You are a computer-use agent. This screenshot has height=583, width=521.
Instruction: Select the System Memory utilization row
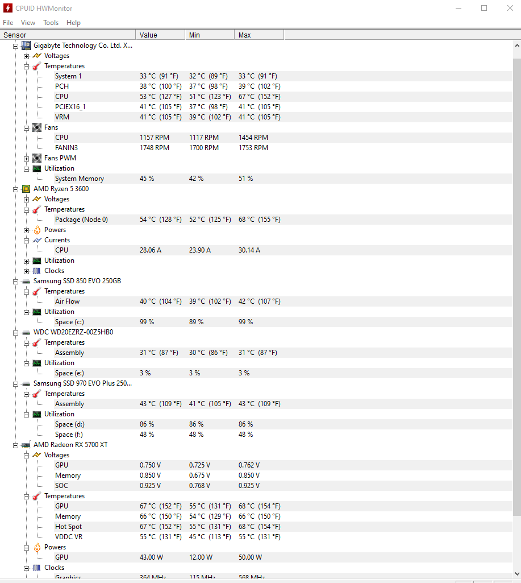(x=80, y=179)
